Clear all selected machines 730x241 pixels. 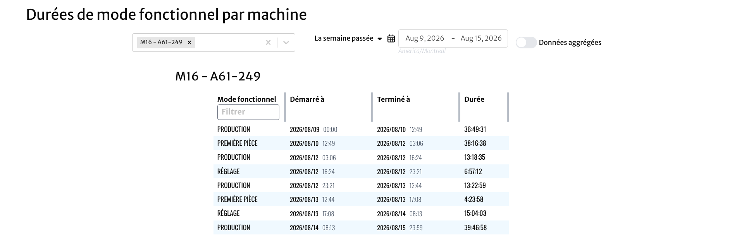(x=268, y=43)
